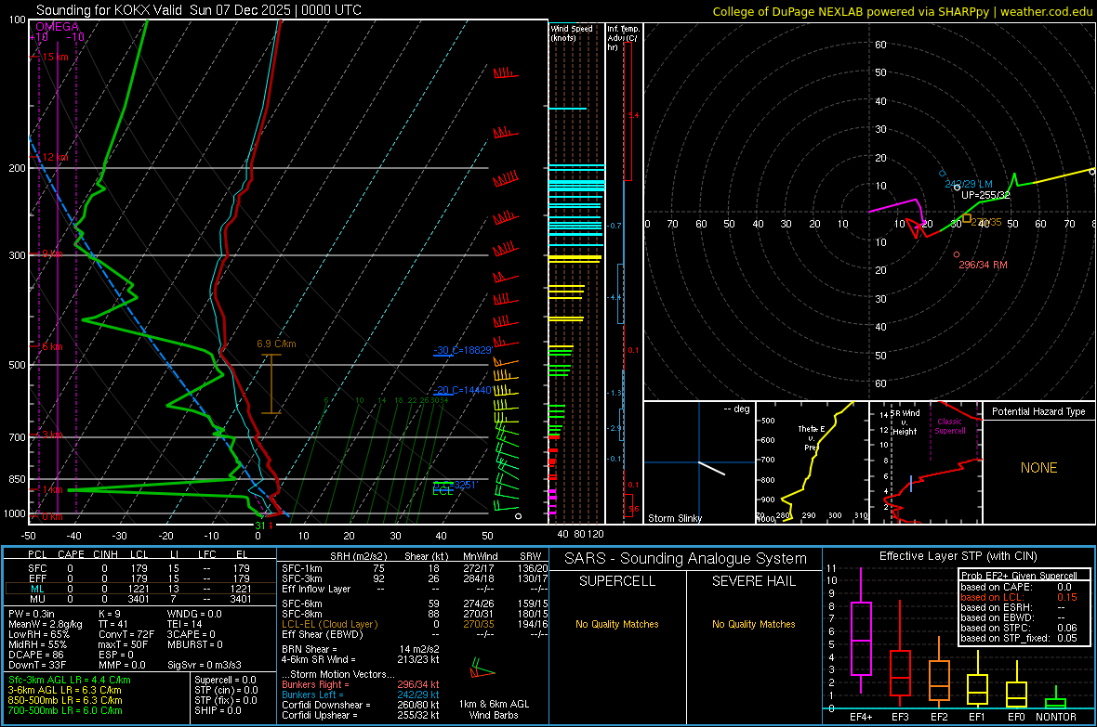
Task: Click the 'Storm Slinky' panel label
Action: (674, 518)
